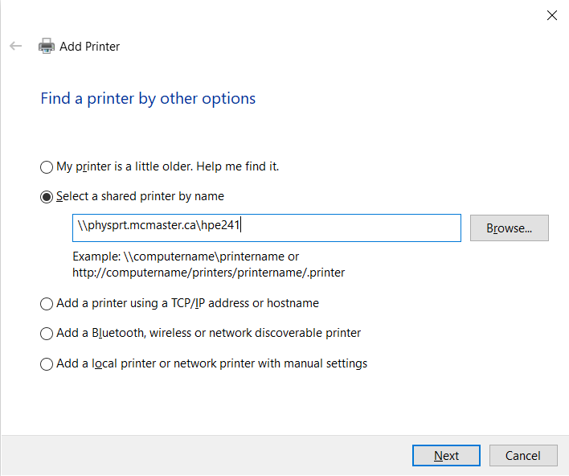Select the 'My printer is a little older' radio button
This screenshot has width=569, height=476.
pos(47,167)
